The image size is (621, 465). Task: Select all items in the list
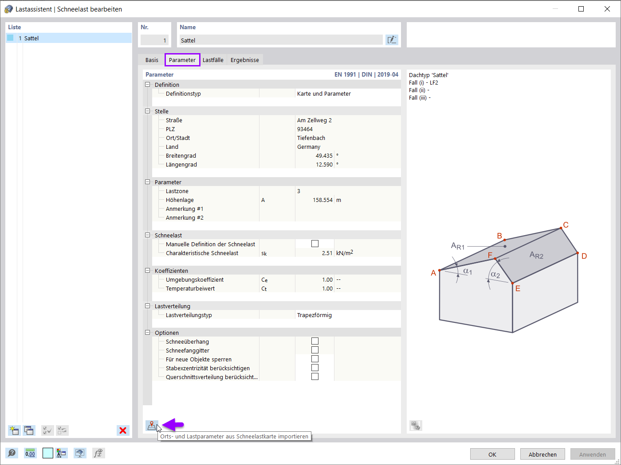point(47,430)
